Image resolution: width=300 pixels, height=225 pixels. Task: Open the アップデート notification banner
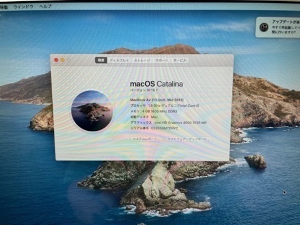278,27
